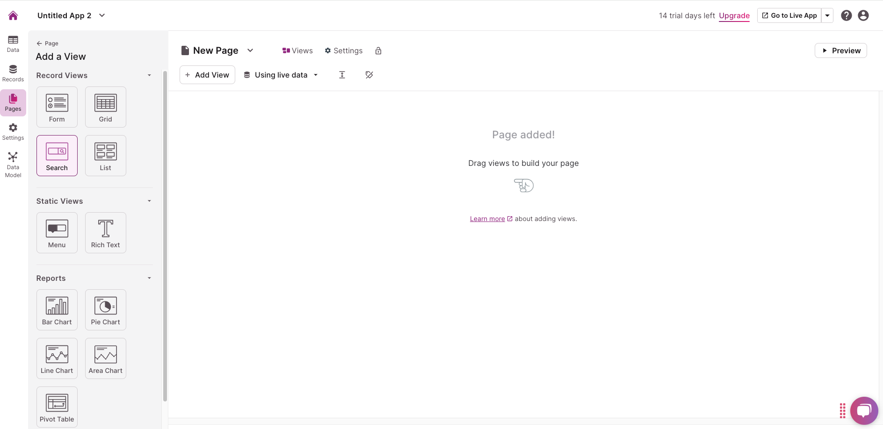
Task: Select the Bar Chart report
Action: point(57,310)
